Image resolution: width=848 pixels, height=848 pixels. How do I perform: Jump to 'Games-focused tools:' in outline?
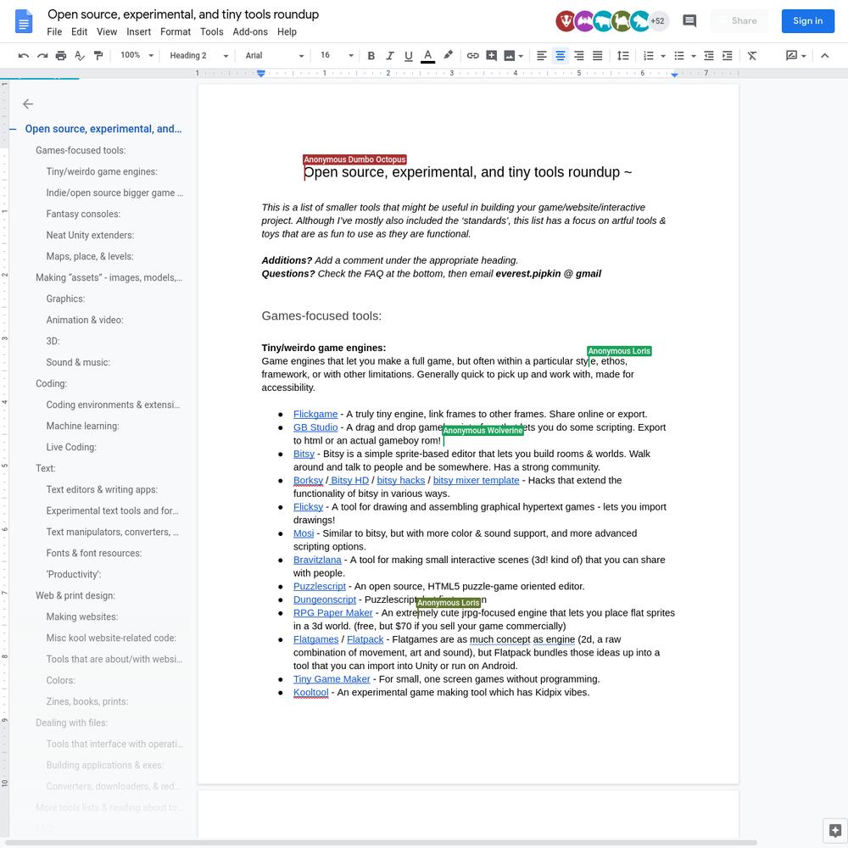point(81,150)
